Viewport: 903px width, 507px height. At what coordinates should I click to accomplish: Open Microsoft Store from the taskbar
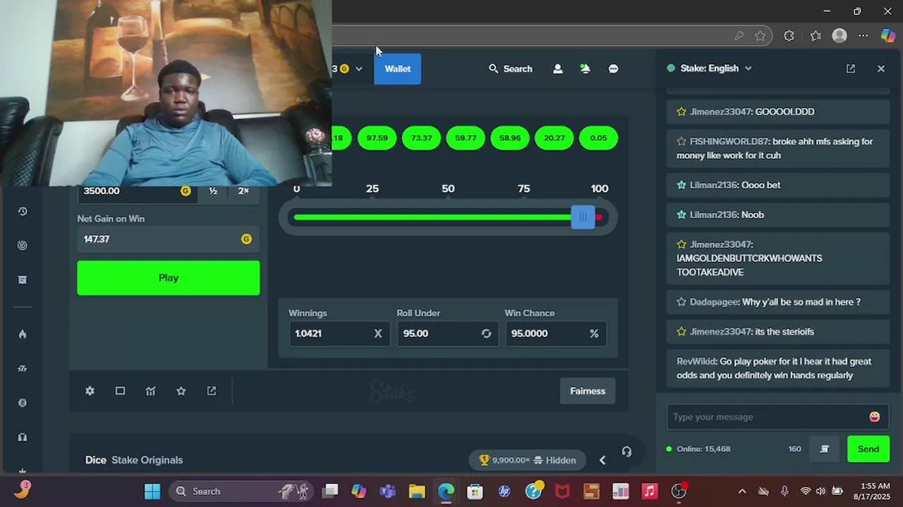point(475,491)
